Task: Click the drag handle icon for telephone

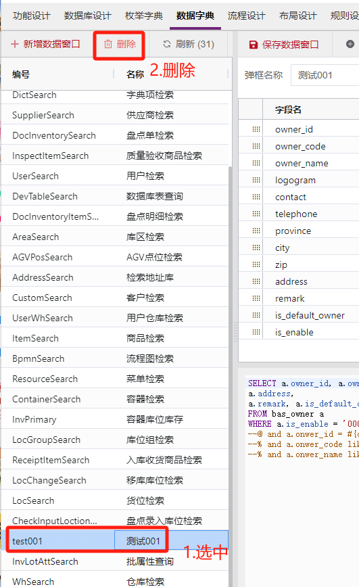Action: (x=256, y=214)
